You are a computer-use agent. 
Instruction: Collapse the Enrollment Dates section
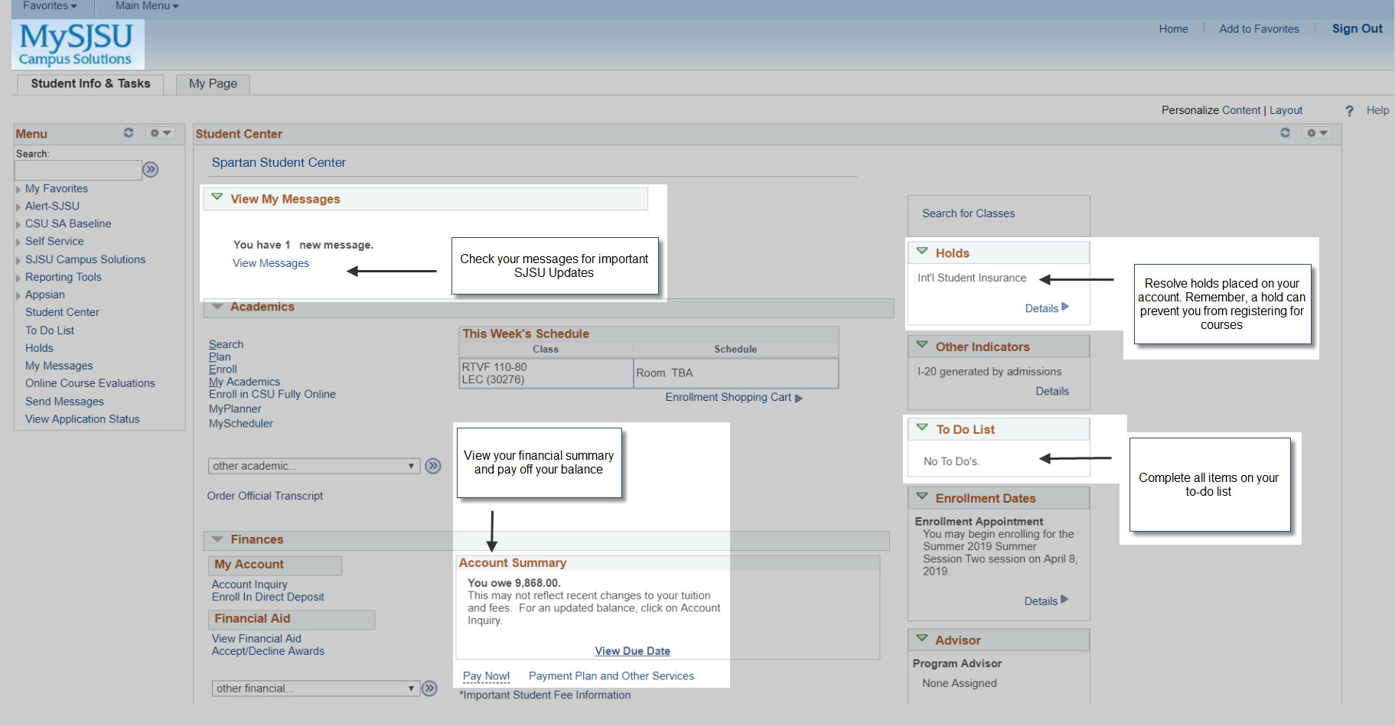click(x=922, y=496)
